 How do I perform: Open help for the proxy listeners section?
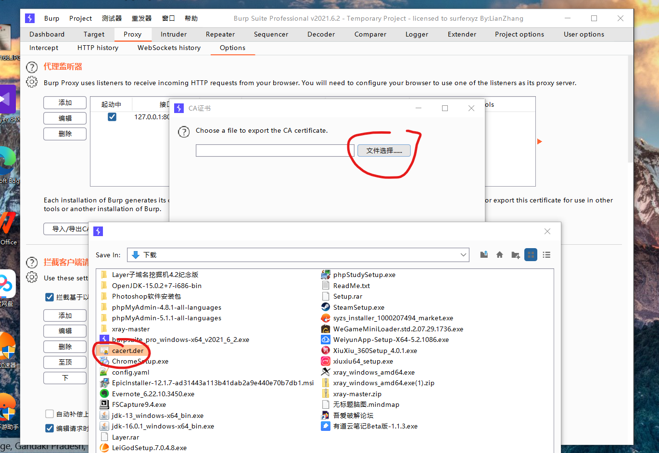click(32, 67)
